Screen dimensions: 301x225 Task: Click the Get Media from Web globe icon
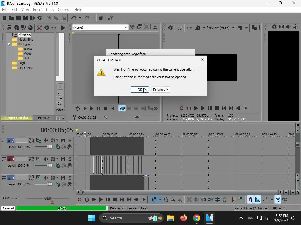(x=30, y=28)
